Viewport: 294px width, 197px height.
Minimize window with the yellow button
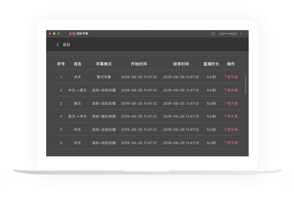[x=54, y=34]
